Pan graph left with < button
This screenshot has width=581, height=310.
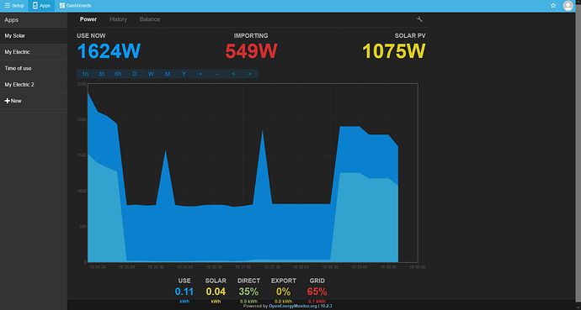[233, 74]
